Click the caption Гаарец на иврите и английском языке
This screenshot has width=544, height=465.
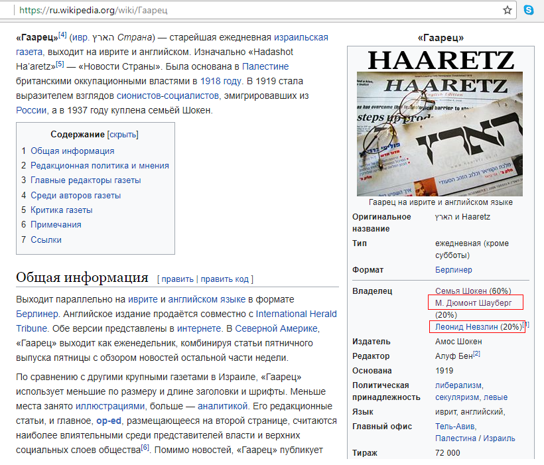(441, 202)
